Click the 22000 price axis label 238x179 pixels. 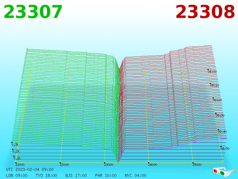point(64,165)
